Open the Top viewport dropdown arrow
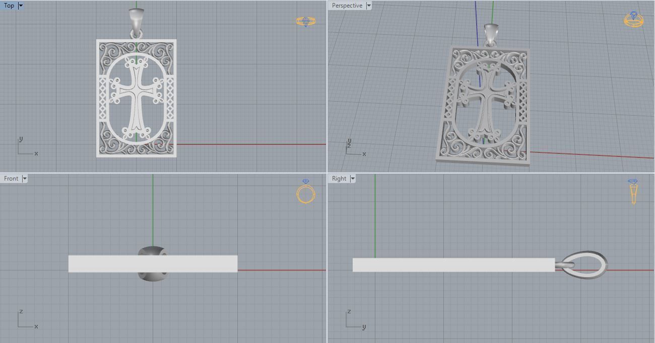This screenshot has width=655, height=343. click(21, 6)
